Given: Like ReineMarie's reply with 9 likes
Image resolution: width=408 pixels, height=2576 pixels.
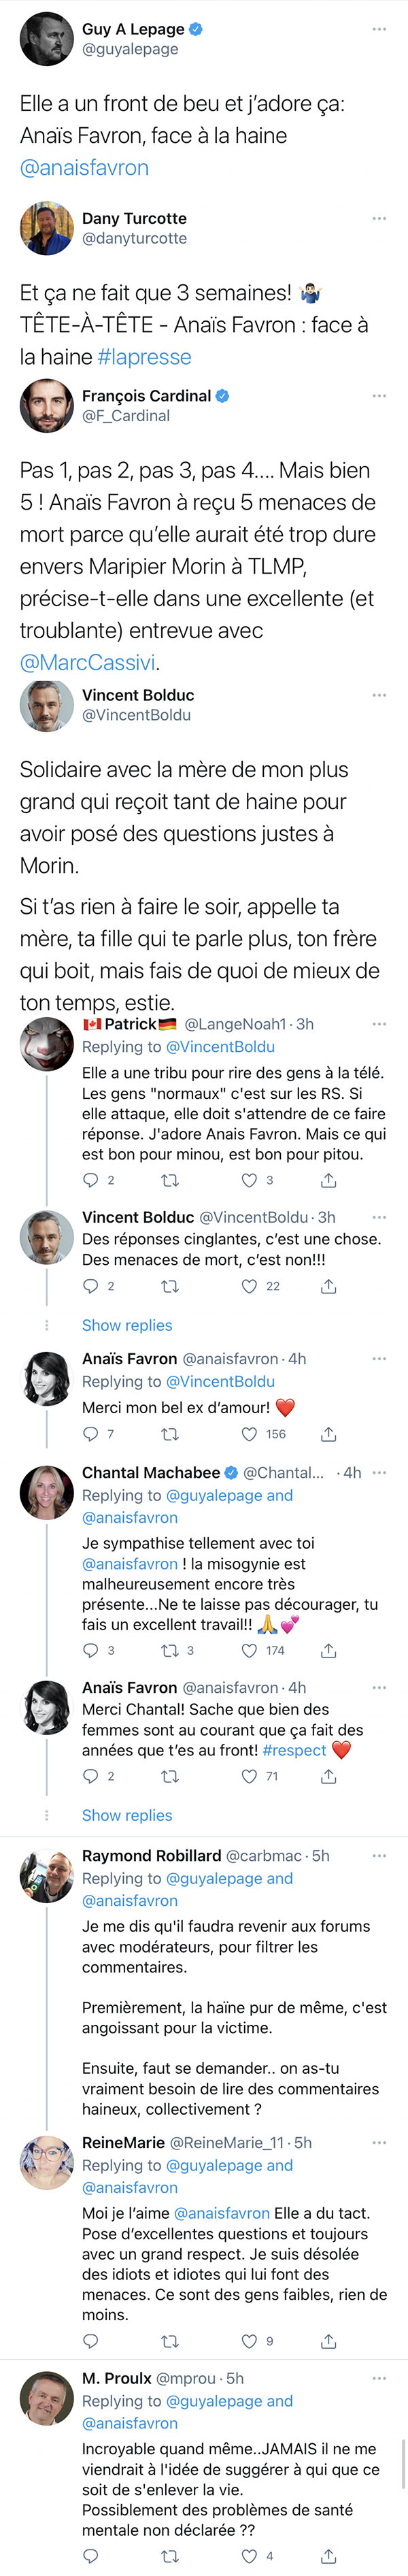Looking at the screenshot, I should 249,2341.
